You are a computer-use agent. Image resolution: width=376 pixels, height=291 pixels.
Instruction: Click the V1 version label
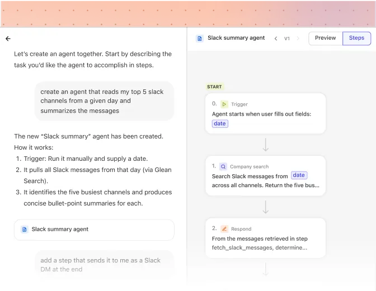(x=287, y=39)
